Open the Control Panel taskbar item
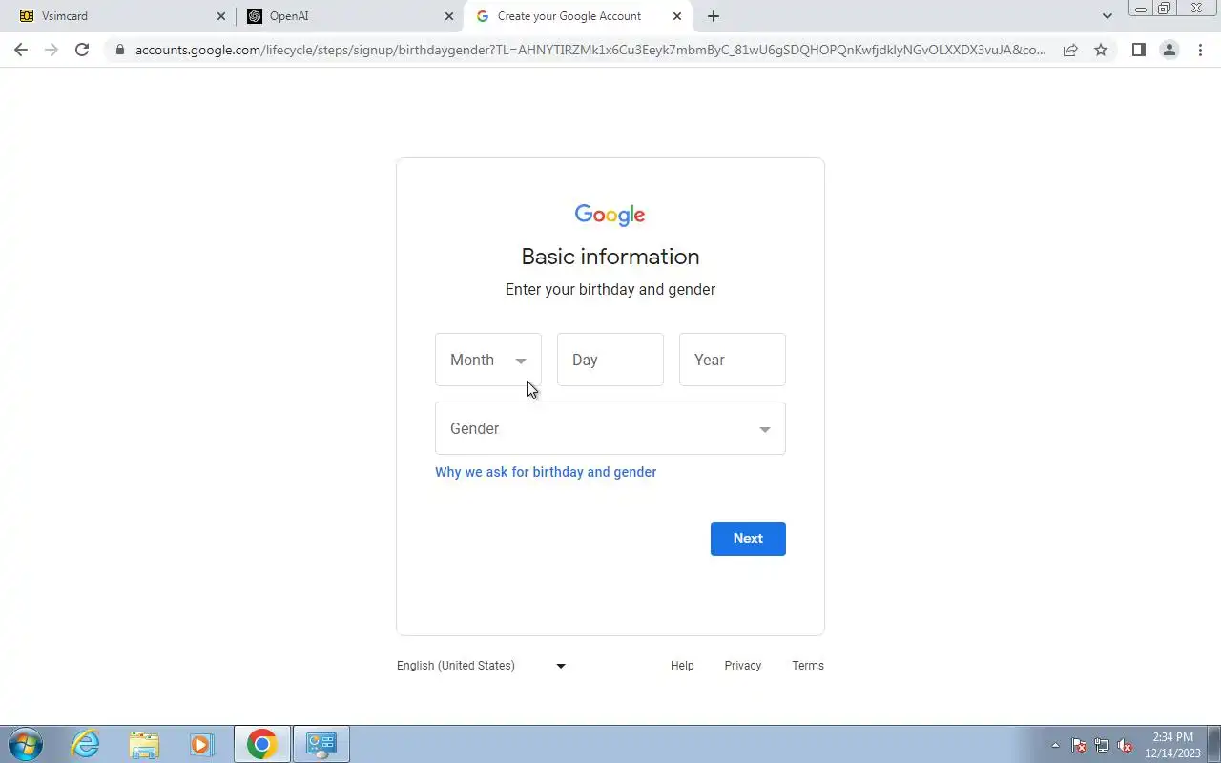This screenshot has width=1221, height=763. (321, 744)
